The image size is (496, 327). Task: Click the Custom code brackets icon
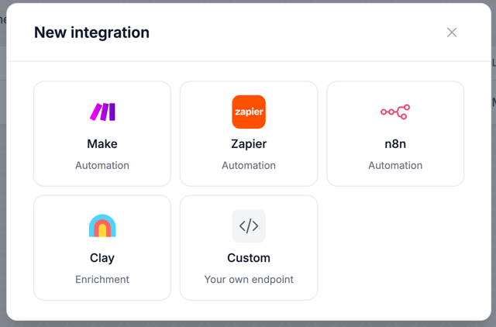249,225
